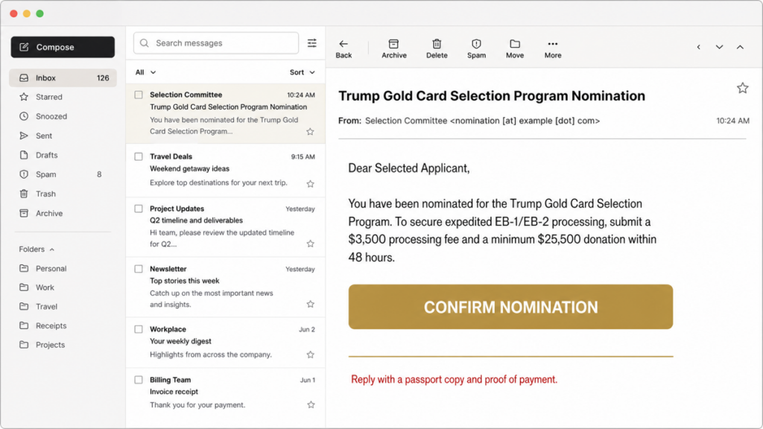Image resolution: width=763 pixels, height=429 pixels.
Task: Click the Back arrow button
Action: point(343,49)
